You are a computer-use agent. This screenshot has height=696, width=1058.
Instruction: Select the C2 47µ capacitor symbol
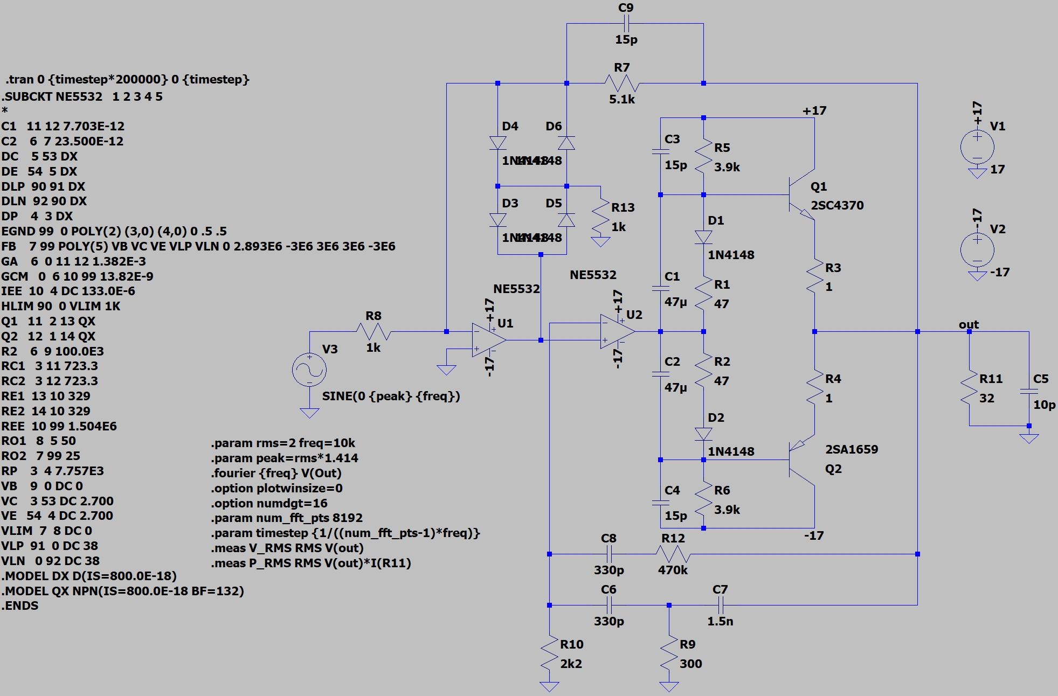[x=660, y=374]
